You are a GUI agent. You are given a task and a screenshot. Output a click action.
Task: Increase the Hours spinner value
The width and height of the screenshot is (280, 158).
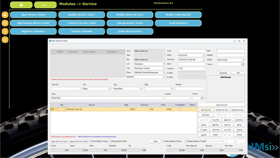(x=203, y=97)
